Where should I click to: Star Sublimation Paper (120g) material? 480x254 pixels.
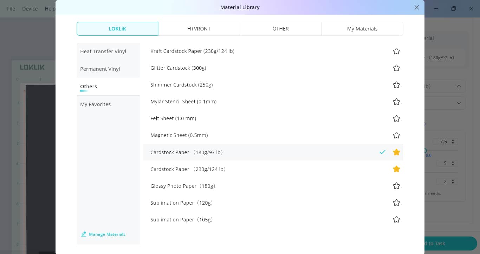pos(396,202)
